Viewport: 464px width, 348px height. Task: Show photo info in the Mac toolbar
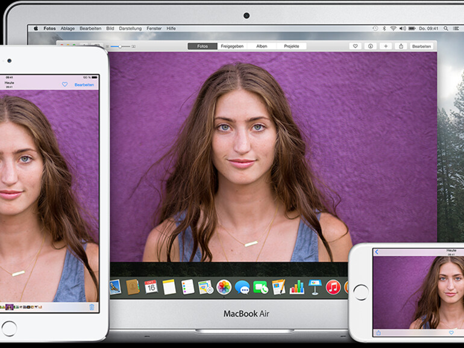tap(370, 46)
